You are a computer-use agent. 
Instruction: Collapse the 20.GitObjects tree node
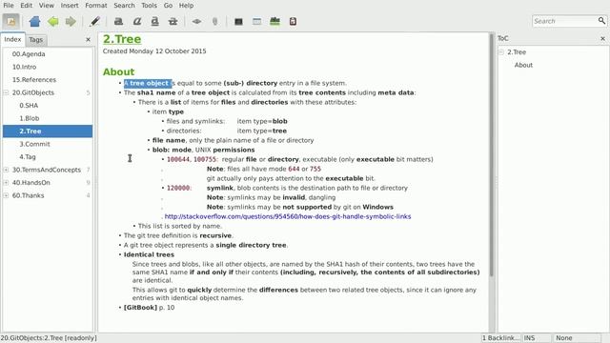click(x=6, y=92)
